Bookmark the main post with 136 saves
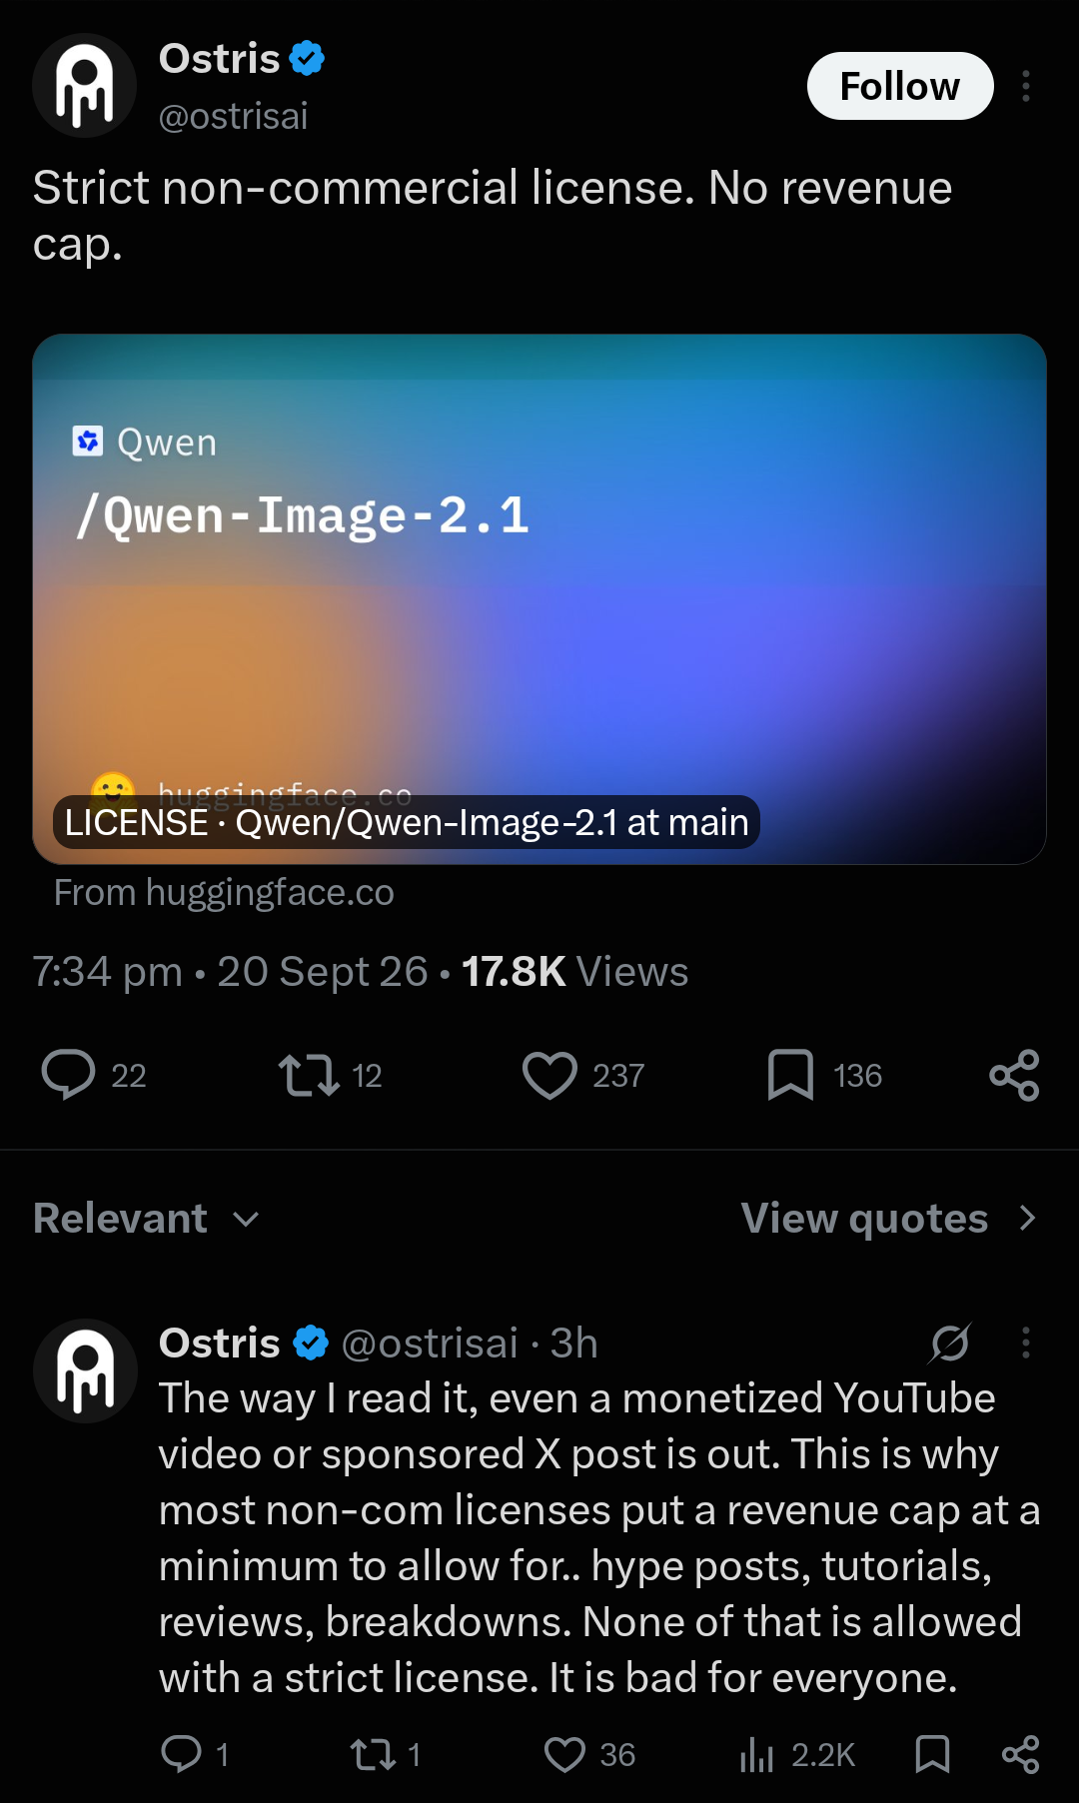Image resolution: width=1079 pixels, height=1803 pixels. (790, 1075)
